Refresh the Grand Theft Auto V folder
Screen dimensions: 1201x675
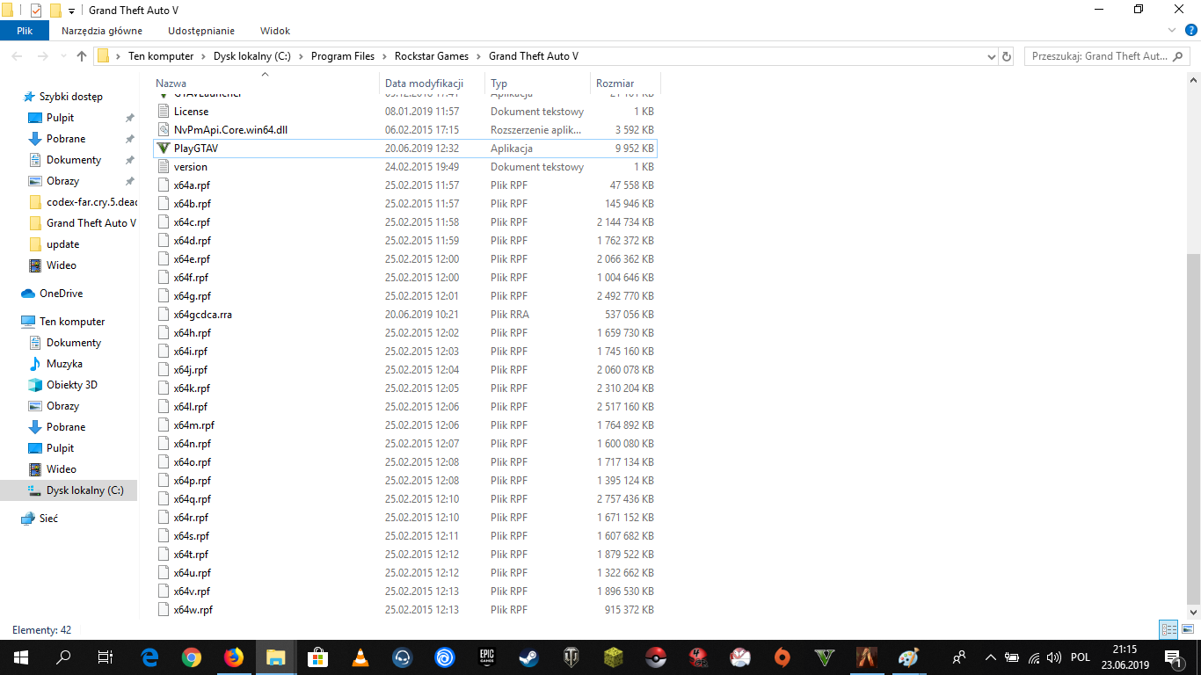click(x=1007, y=56)
